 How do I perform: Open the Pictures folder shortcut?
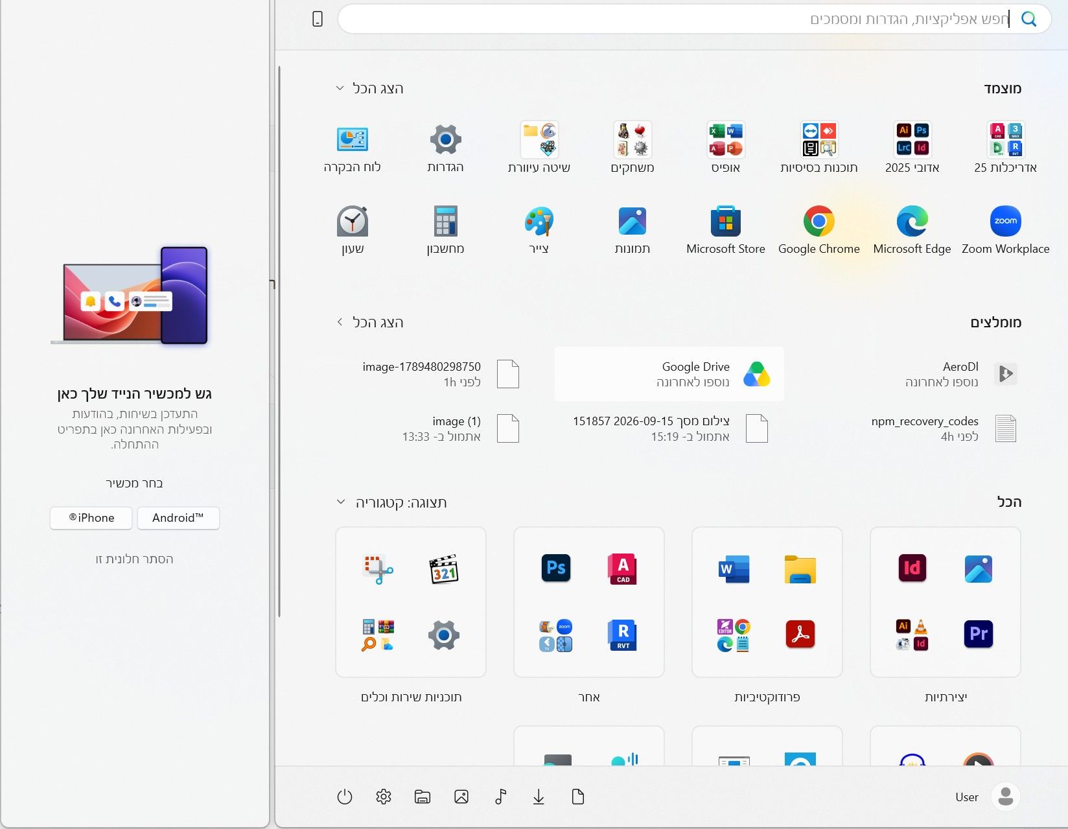tap(461, 797)
